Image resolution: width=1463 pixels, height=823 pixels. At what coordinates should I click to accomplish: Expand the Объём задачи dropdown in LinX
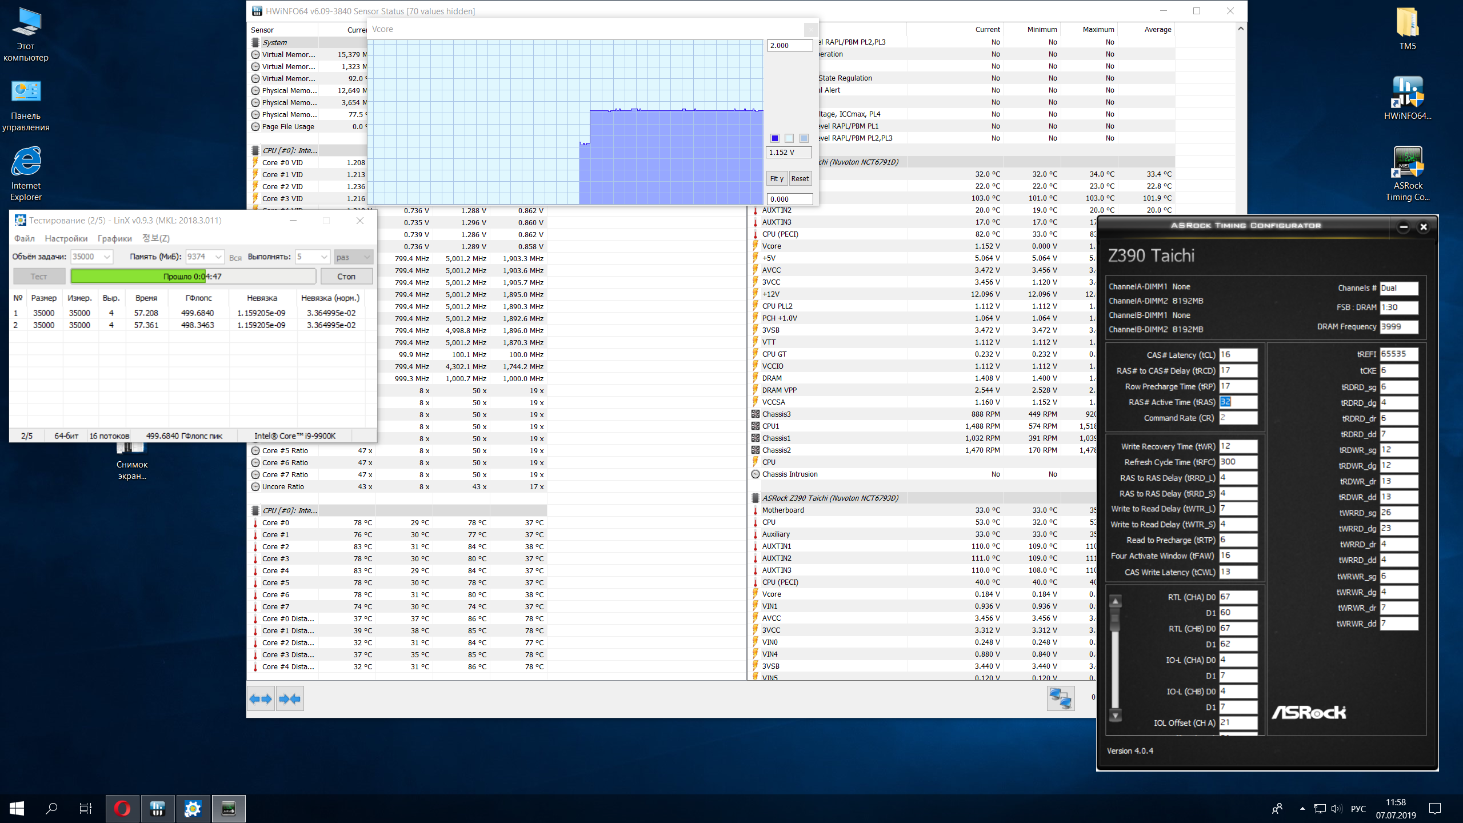[107, 257]
